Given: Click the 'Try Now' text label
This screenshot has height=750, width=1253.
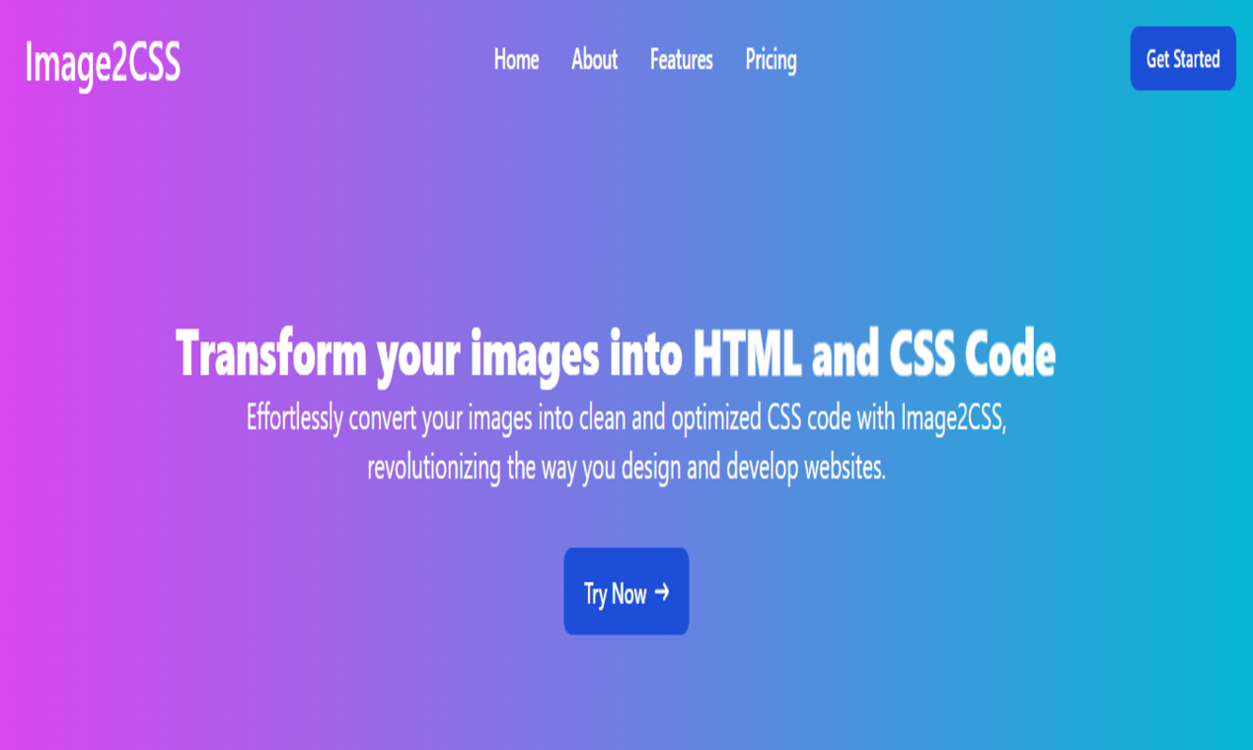Looking at the screenshot, I should (x=616, y=594).
